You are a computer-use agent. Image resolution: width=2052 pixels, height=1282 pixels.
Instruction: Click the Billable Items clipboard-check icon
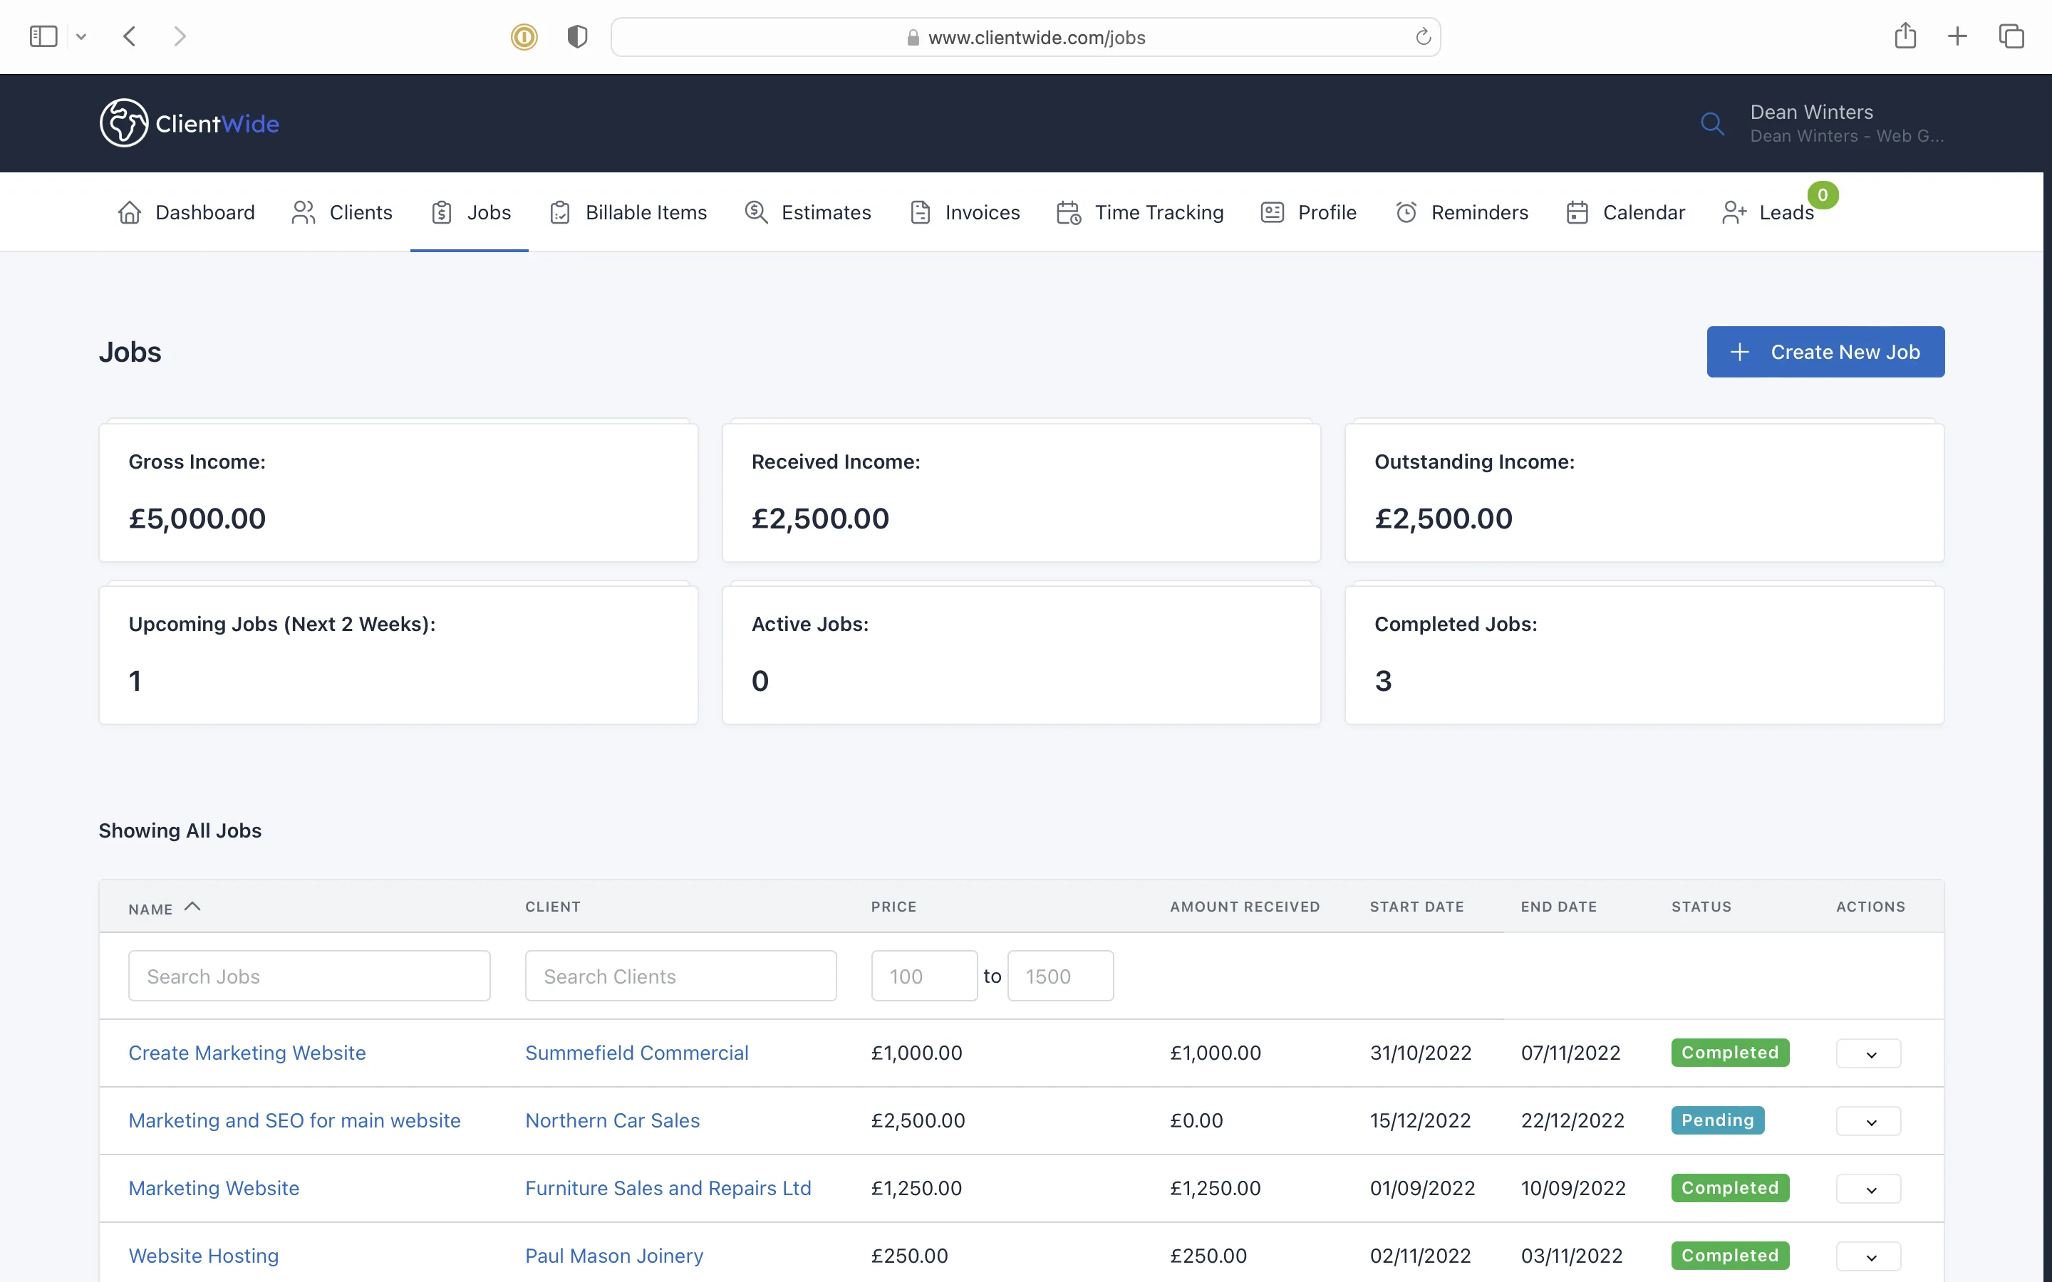pyautogui.click(x=559, y=212)
